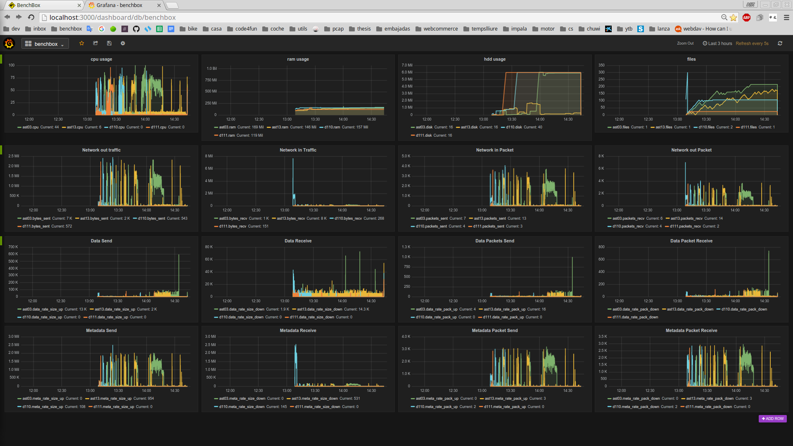This screenshot has height=446, width=793.
Task: Click the manual refresh icon
Action: coord(780,43)
